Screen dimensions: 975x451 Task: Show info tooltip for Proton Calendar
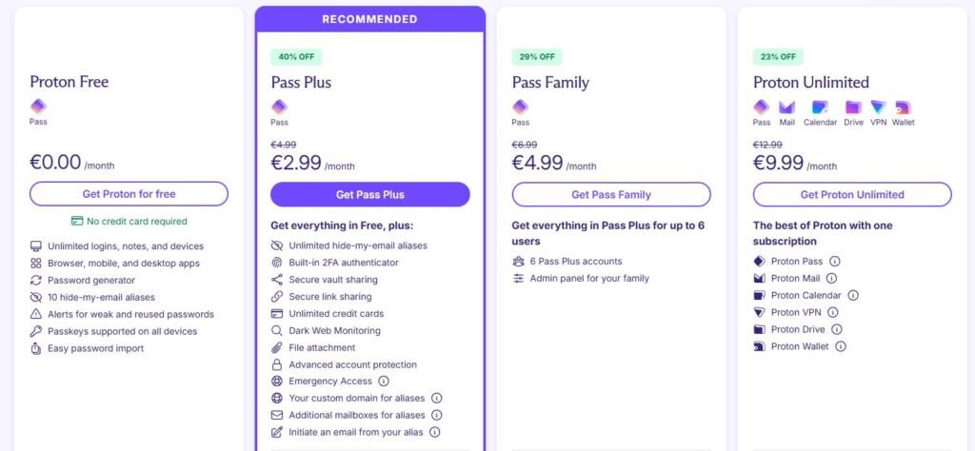click(x=853, y=296)
